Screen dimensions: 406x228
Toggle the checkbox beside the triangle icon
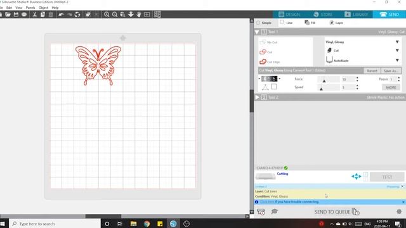click(273, 87)
